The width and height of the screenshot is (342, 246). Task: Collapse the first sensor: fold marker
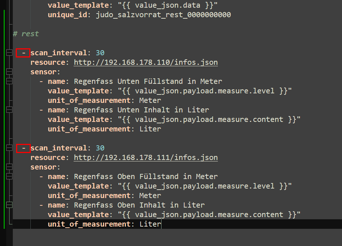click(x=9, y=72)
